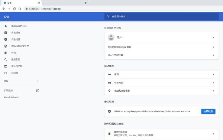This screenshot has height=140, width=223.
Task: Reload the settings page
Action: tap(14, 9)
